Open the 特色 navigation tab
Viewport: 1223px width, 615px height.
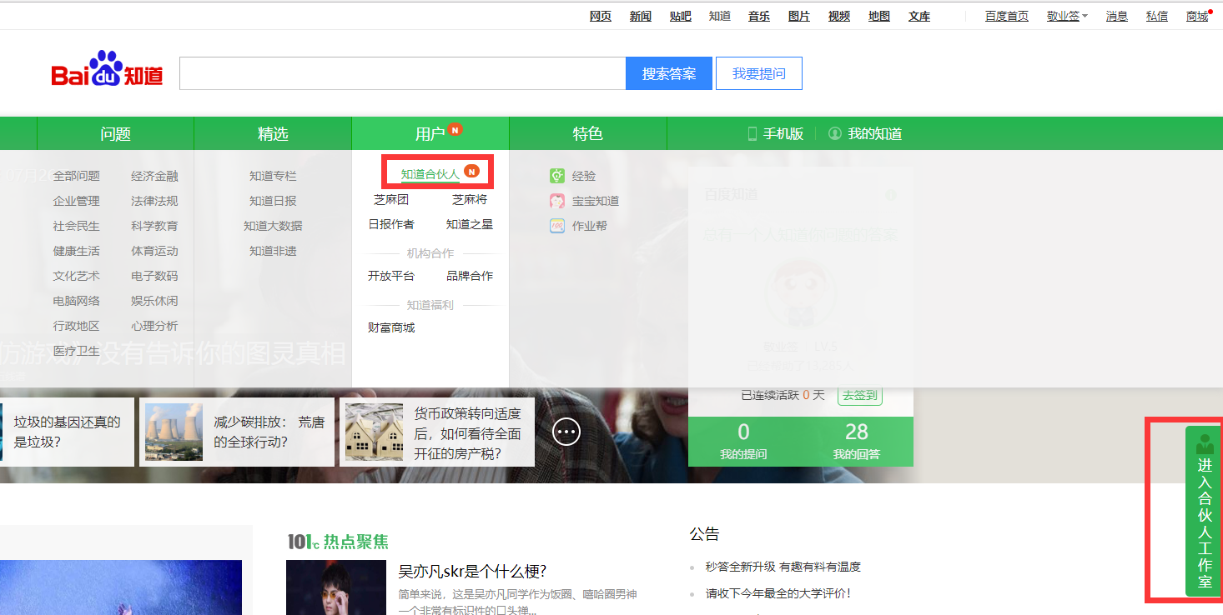588,133
